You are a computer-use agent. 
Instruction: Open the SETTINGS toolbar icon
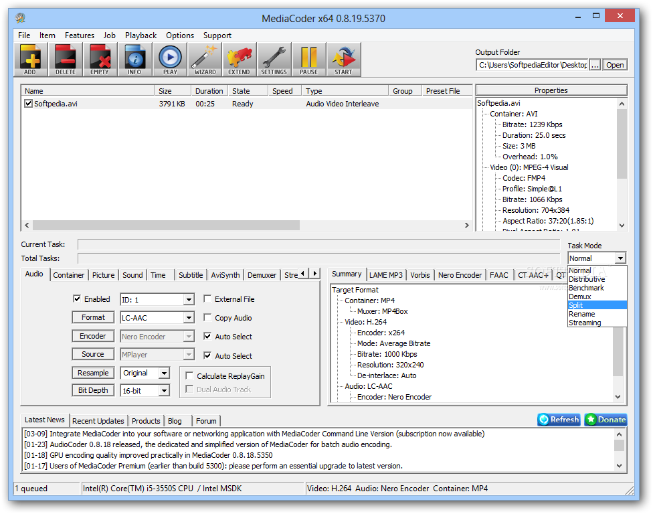(274, 59)
